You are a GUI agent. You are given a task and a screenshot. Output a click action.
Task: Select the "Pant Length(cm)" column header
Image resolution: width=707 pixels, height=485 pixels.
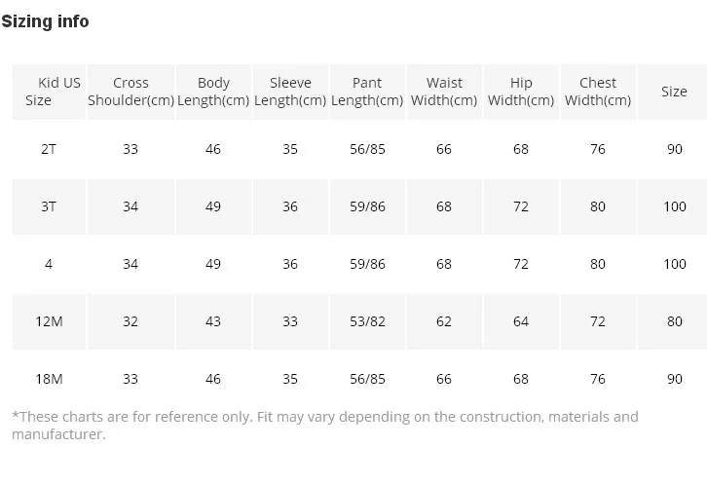click(x=367, y=92)
